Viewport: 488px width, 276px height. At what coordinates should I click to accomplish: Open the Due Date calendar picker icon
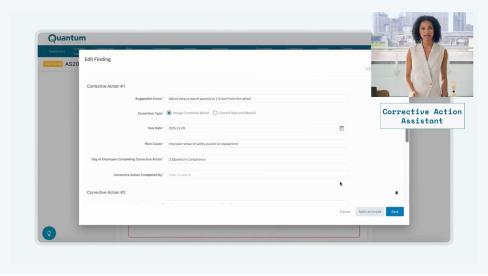[341, 128]
